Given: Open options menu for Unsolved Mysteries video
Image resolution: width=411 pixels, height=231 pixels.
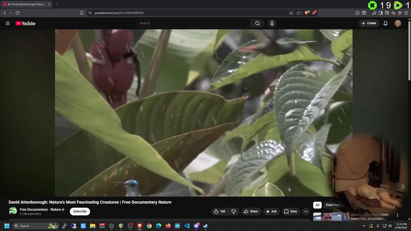Looking at the screenshot, I should pyautogui.click(x=398, y=215).
